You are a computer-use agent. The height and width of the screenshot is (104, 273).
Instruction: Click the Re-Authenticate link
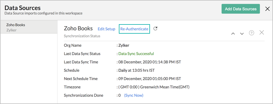coord(134,29)
